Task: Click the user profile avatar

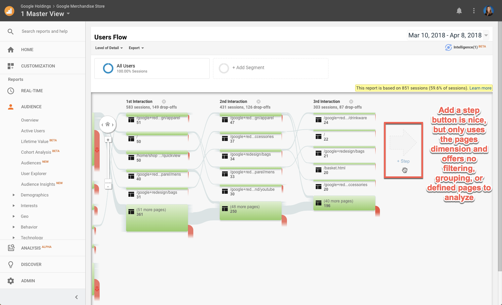Action: point(488,11)
